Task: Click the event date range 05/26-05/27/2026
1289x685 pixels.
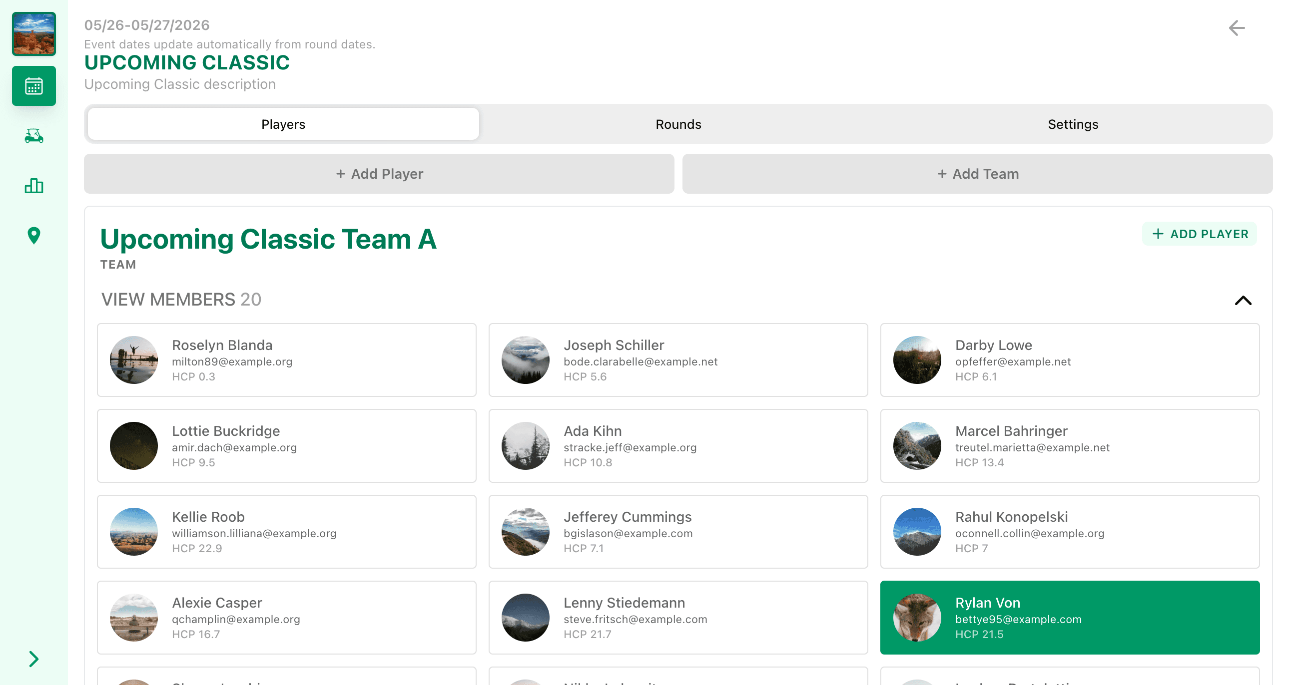Action: pos(146,25)
